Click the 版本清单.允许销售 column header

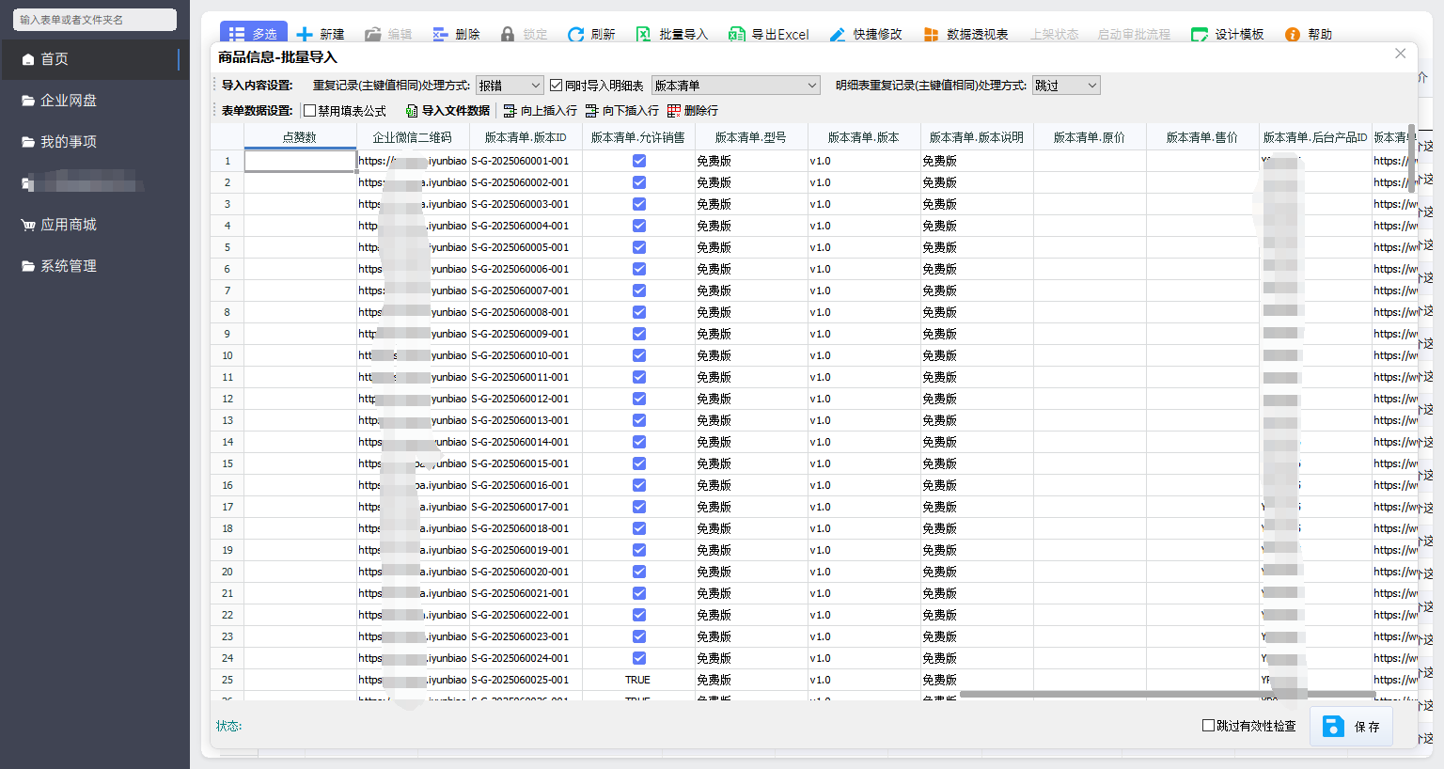638,137
